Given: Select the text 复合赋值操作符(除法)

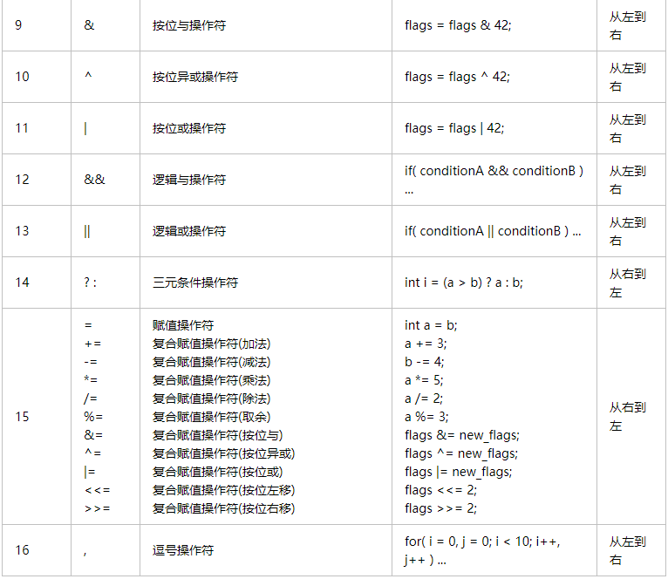Looking at the screenshot, I should click(x=212, y=398).
